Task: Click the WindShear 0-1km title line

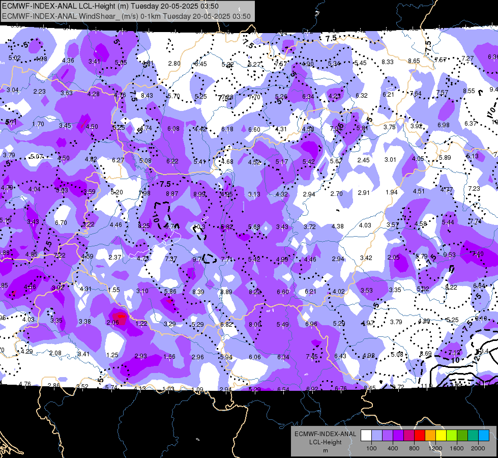Action: coord(126,16)
